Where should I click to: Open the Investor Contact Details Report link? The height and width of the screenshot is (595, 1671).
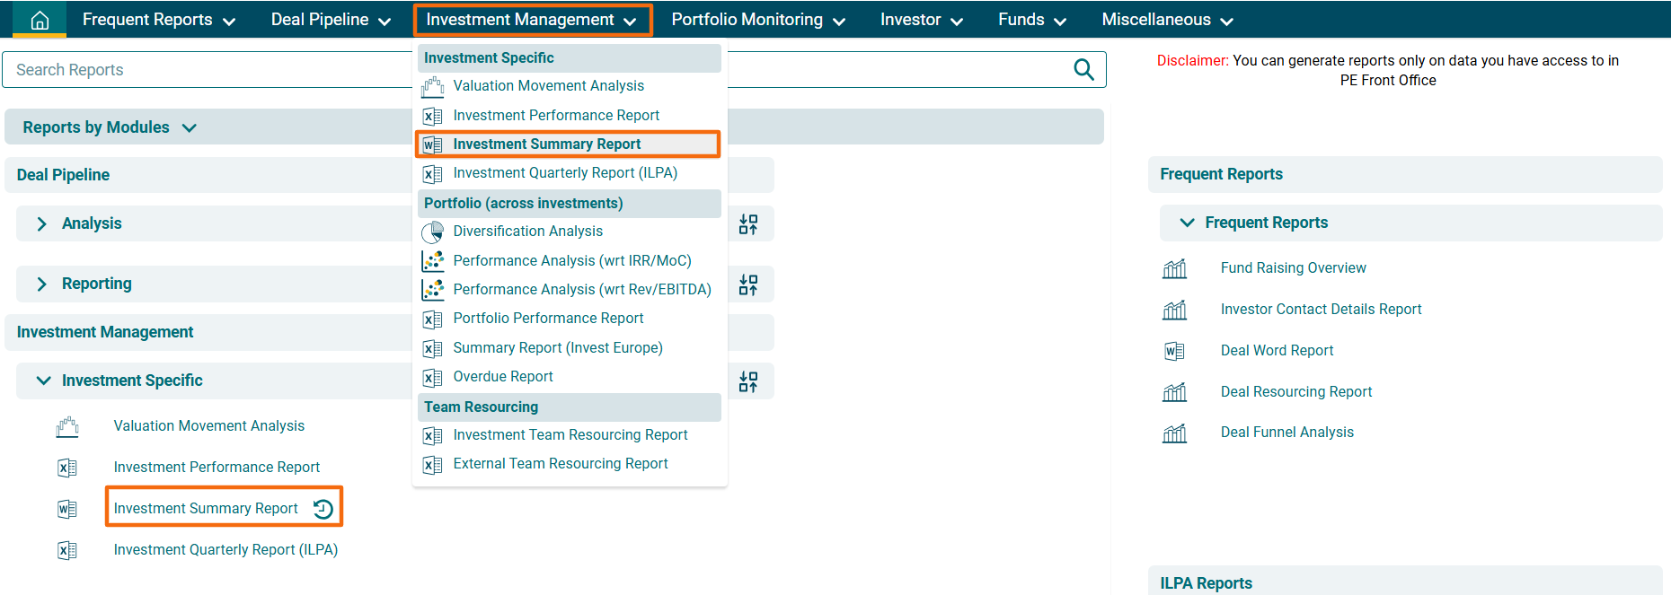[x=1321, y=310]
